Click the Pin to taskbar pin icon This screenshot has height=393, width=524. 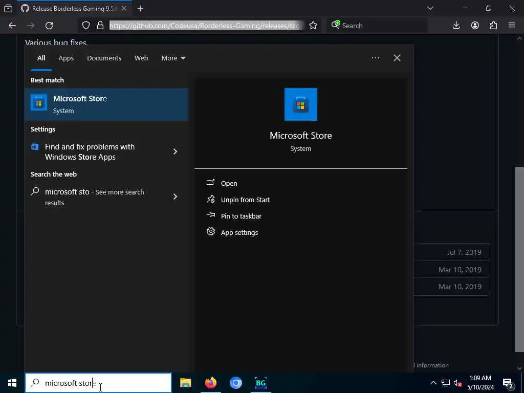210,215
